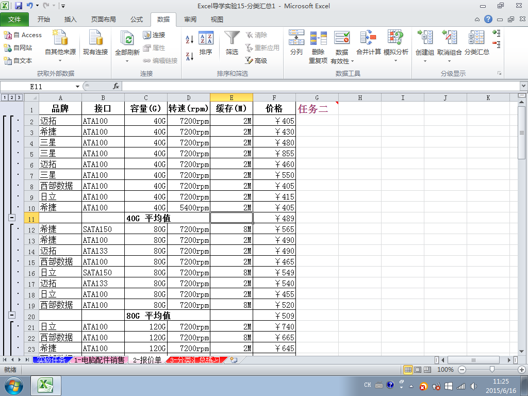Click into the formula bar
Screen dimensions: 528x396
pos(321,87)
